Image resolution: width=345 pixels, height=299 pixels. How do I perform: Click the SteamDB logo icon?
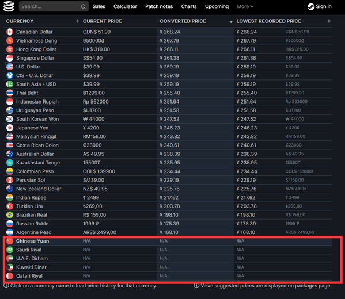(x=9, y=6)
